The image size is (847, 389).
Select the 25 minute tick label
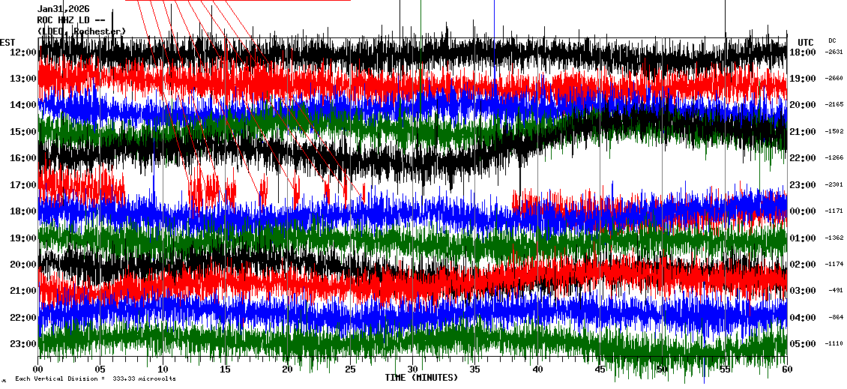point(350,370)
